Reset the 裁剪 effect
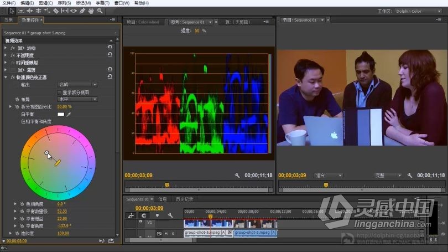Screen dimensions: 448x252 point(110,69)
